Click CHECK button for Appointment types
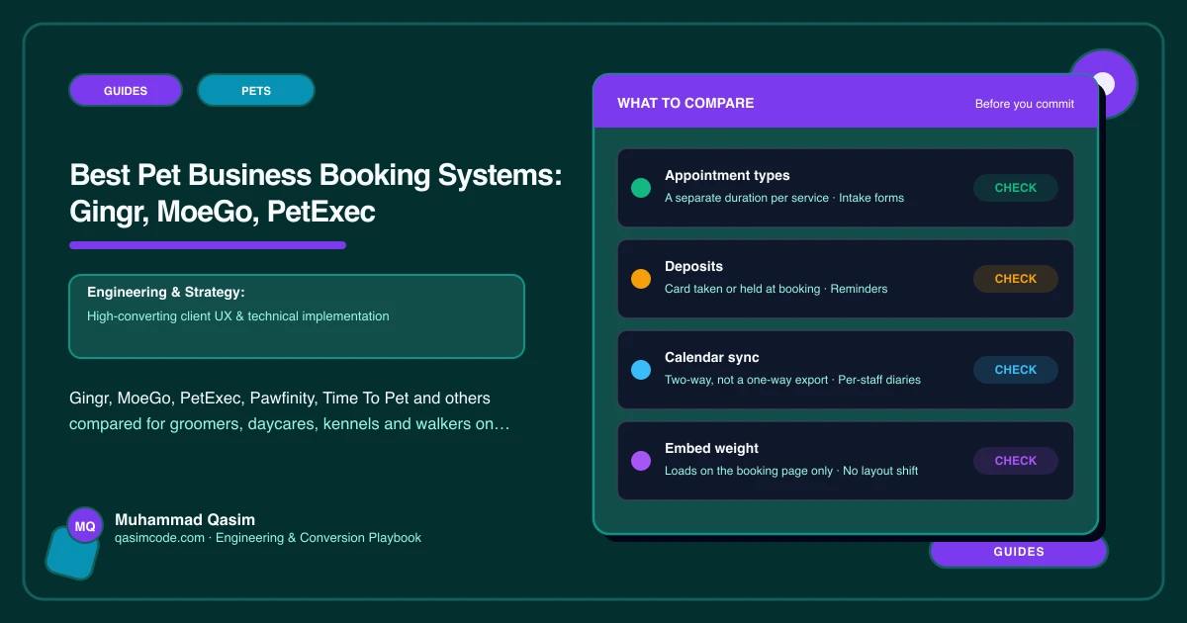 coord(1016,188)
